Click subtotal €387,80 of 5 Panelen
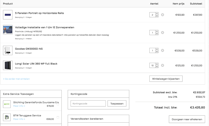The height and width of the screenshot is (126, 209). tap(198, 15)
